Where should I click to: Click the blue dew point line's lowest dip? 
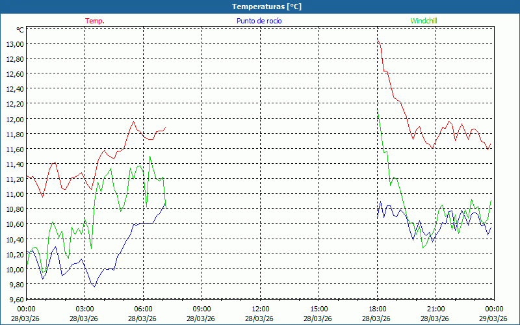coord(94,286)
